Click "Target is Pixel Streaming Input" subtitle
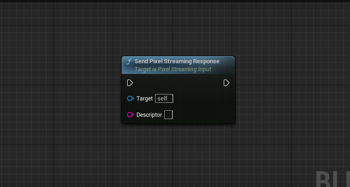 173,69
